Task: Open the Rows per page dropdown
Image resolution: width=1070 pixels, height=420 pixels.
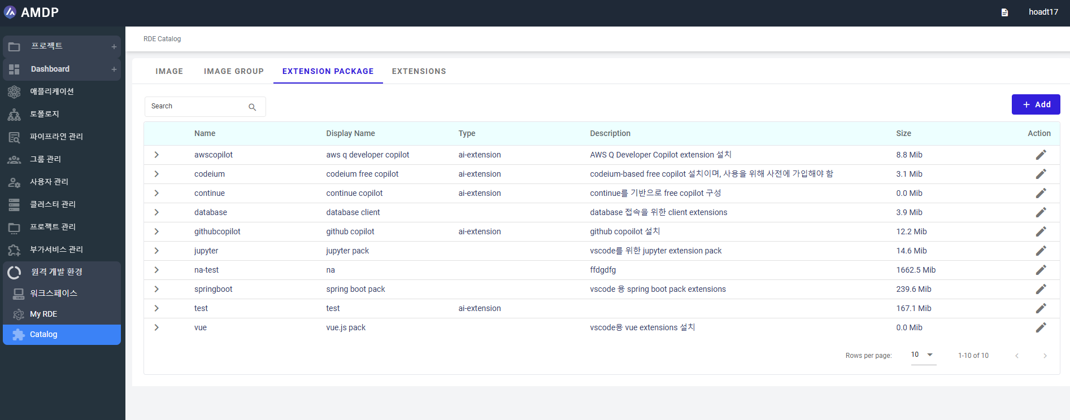Action: (x=923, y=355)
